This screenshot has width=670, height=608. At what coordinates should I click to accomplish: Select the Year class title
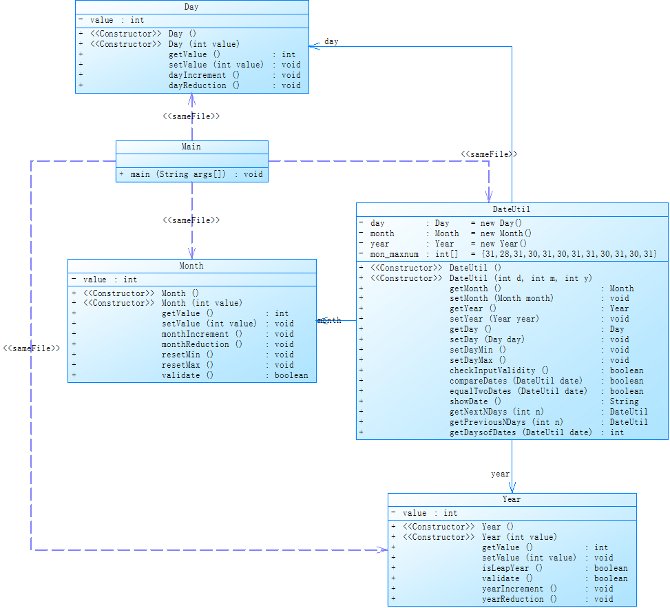pos(512,499)
